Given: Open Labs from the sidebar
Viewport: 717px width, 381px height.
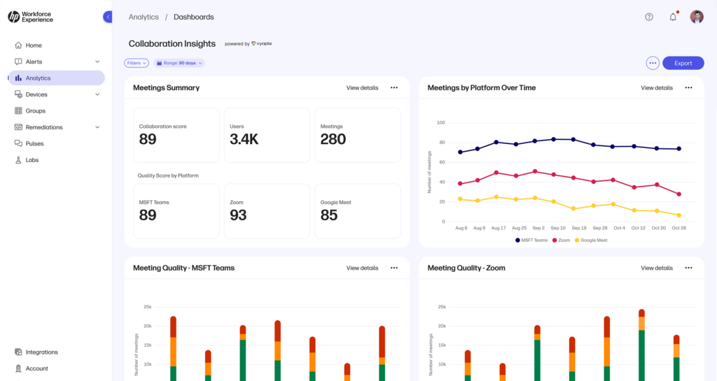Looking at the screenshot, I should click(57, 160).
